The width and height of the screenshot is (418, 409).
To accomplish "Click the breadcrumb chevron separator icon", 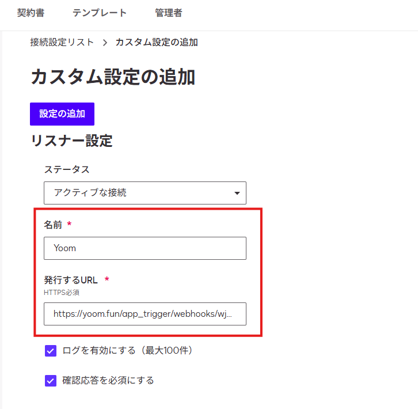I will tap(105, 43).
